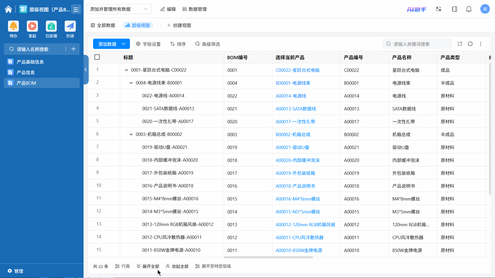Collapse the 0003-机箱总成 row
The height and width of the screenshot is (278, 495).
point(131,134)
